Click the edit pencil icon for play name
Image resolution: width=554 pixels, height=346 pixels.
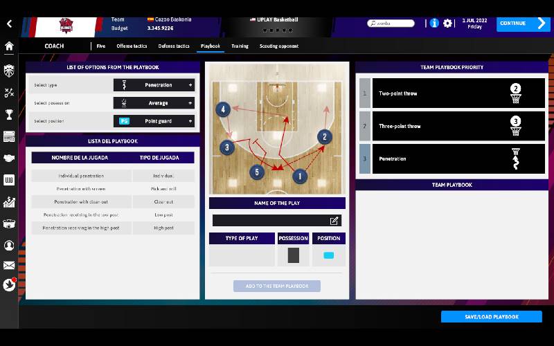[334, 221]
